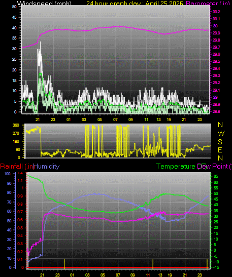The image size is (232, 277).
Task: Click blue humidity axis value 70
Action: (9, 202)
